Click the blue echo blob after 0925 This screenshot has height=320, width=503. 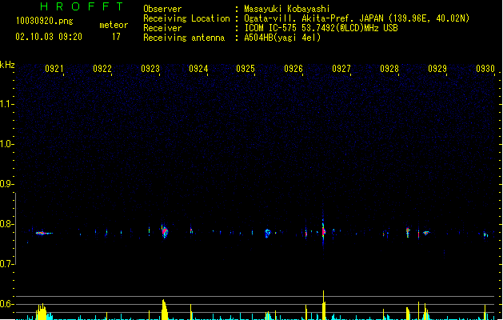pos(268,233)
